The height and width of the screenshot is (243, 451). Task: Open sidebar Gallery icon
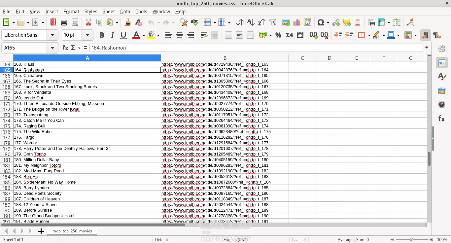[x=442, y=90]
